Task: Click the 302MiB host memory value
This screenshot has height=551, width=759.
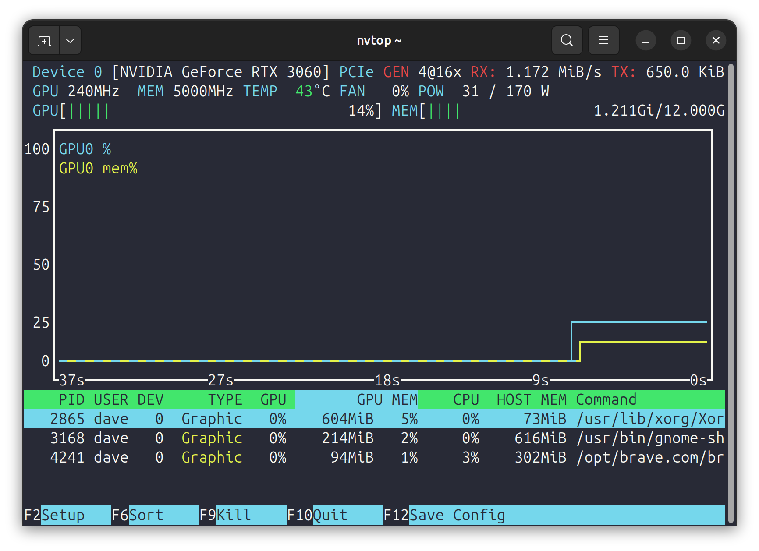Action: tap(541, 457)
